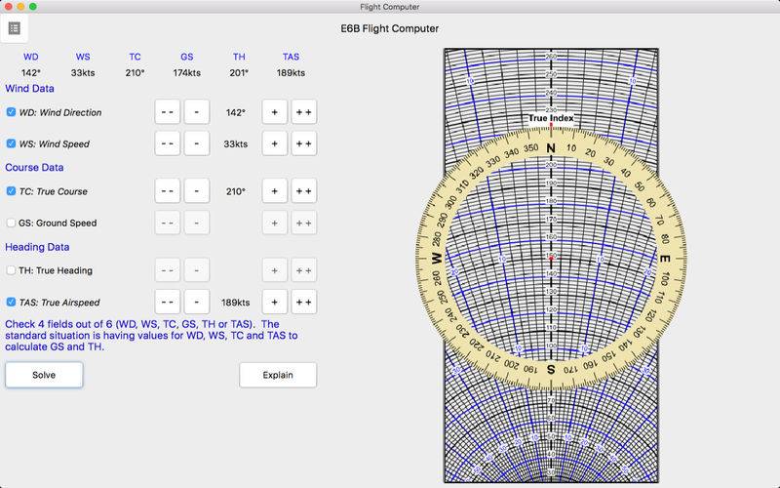Decrease True Airspeed by one (-)
This screenshot has height=488, width=780.
[197, 303]
